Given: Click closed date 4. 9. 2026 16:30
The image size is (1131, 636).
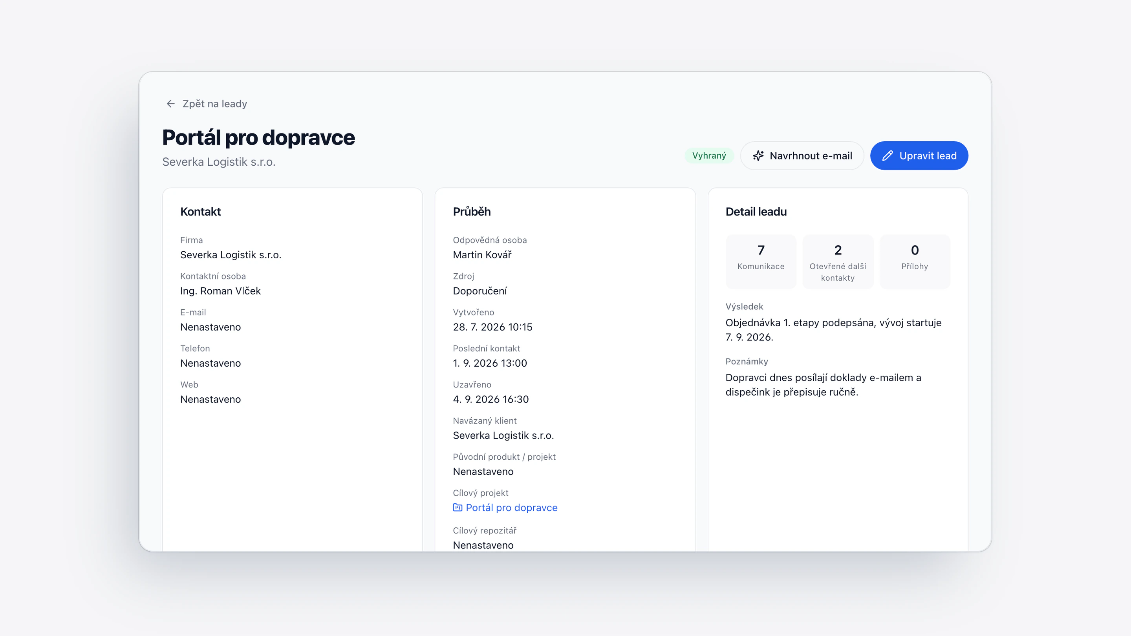Looking at the screenshot, I should pyautogui.click(x=491, y=399).
